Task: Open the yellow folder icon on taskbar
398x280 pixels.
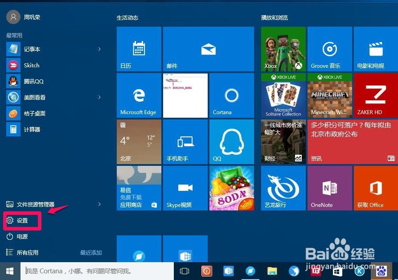Action: pyautogui.click(x=272, y=271)
